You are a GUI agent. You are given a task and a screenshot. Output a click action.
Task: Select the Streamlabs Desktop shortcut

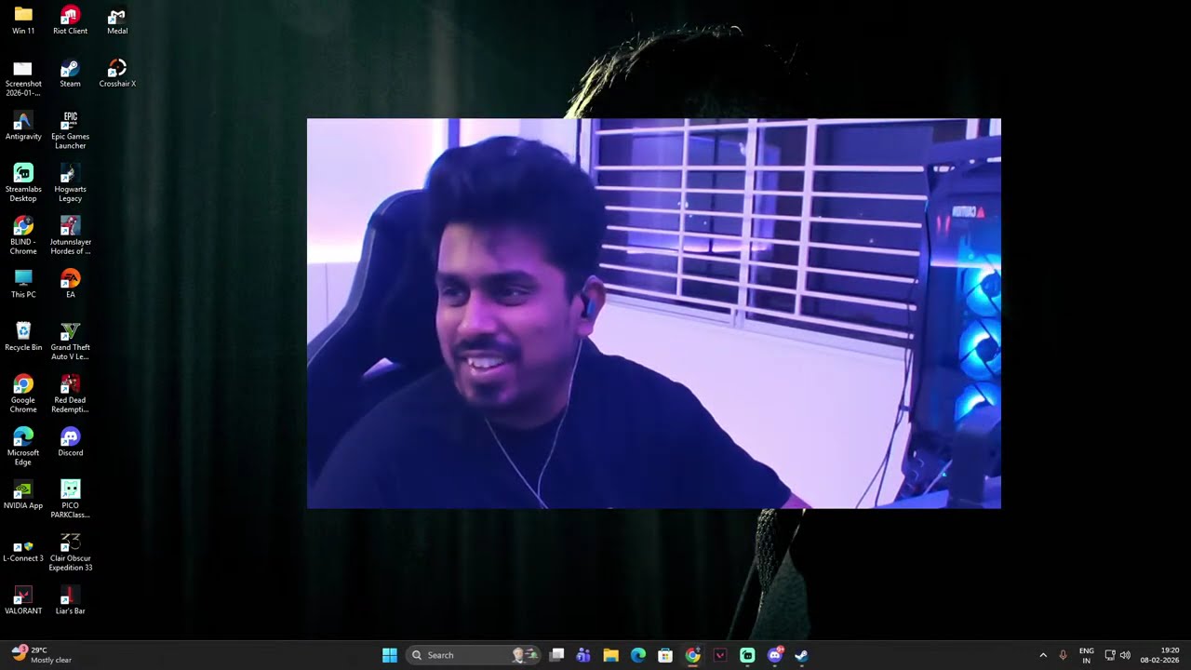[23, 183]
